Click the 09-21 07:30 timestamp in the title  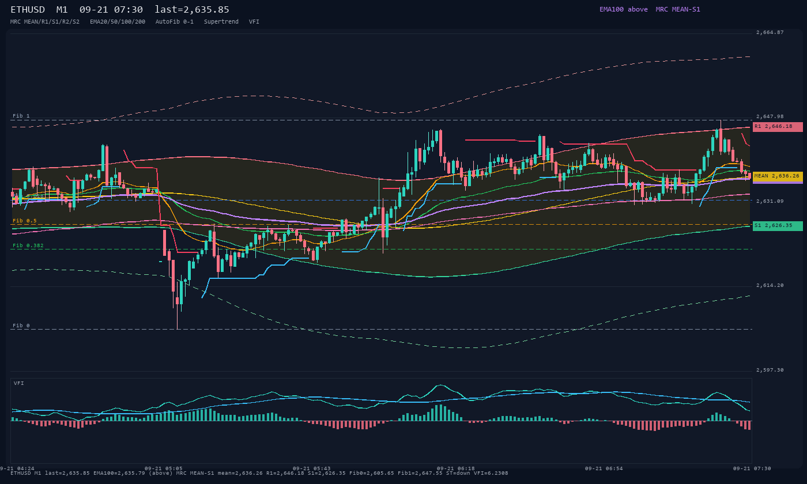pos(111,9)
